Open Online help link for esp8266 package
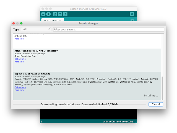Screen dimensions: 177x133 20,87
